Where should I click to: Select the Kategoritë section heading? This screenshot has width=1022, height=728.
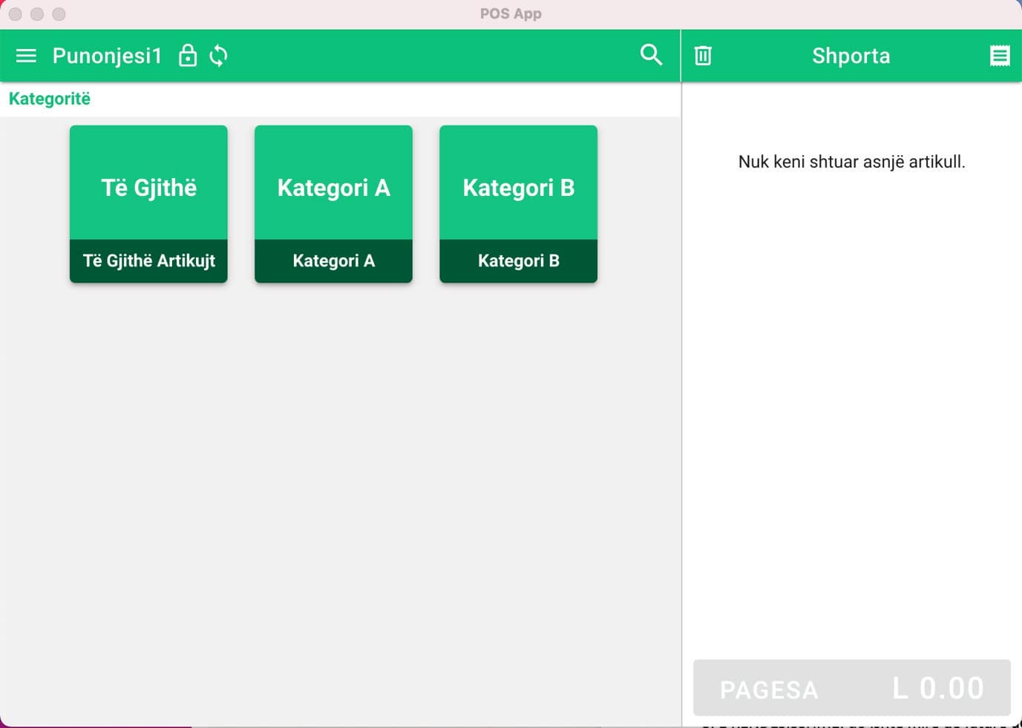49,98
